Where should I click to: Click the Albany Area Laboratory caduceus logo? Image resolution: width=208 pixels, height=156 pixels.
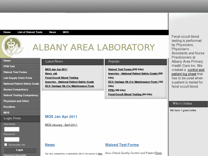click(13, 46)
